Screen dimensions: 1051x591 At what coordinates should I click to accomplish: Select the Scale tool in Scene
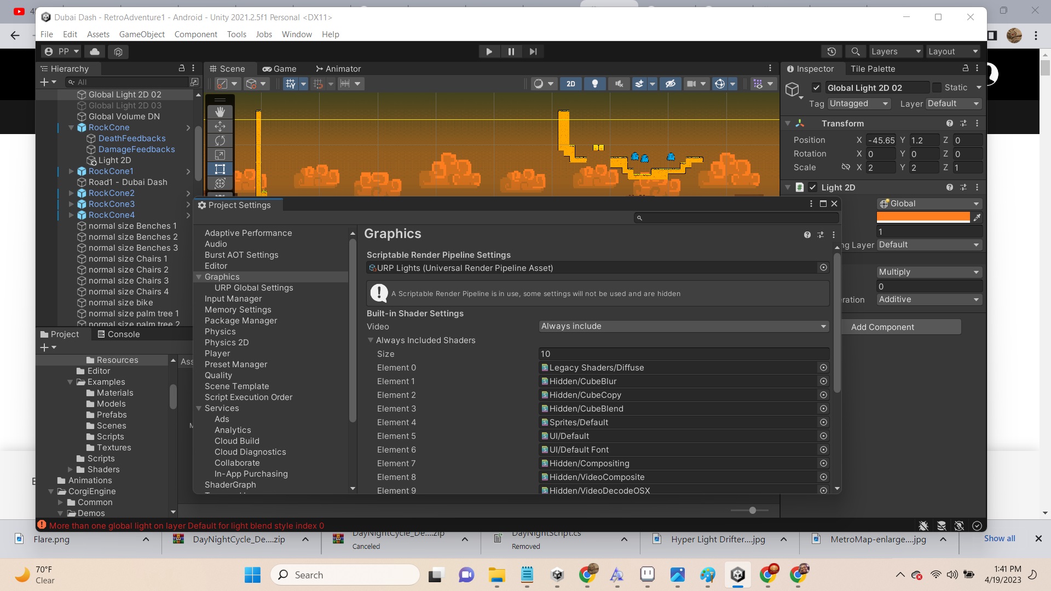(220, 155)
